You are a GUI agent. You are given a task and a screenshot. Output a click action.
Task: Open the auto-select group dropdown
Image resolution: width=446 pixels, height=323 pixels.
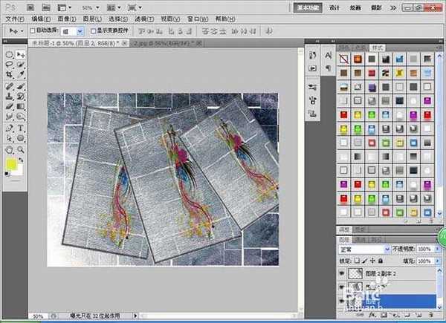[x=72, y=31]
